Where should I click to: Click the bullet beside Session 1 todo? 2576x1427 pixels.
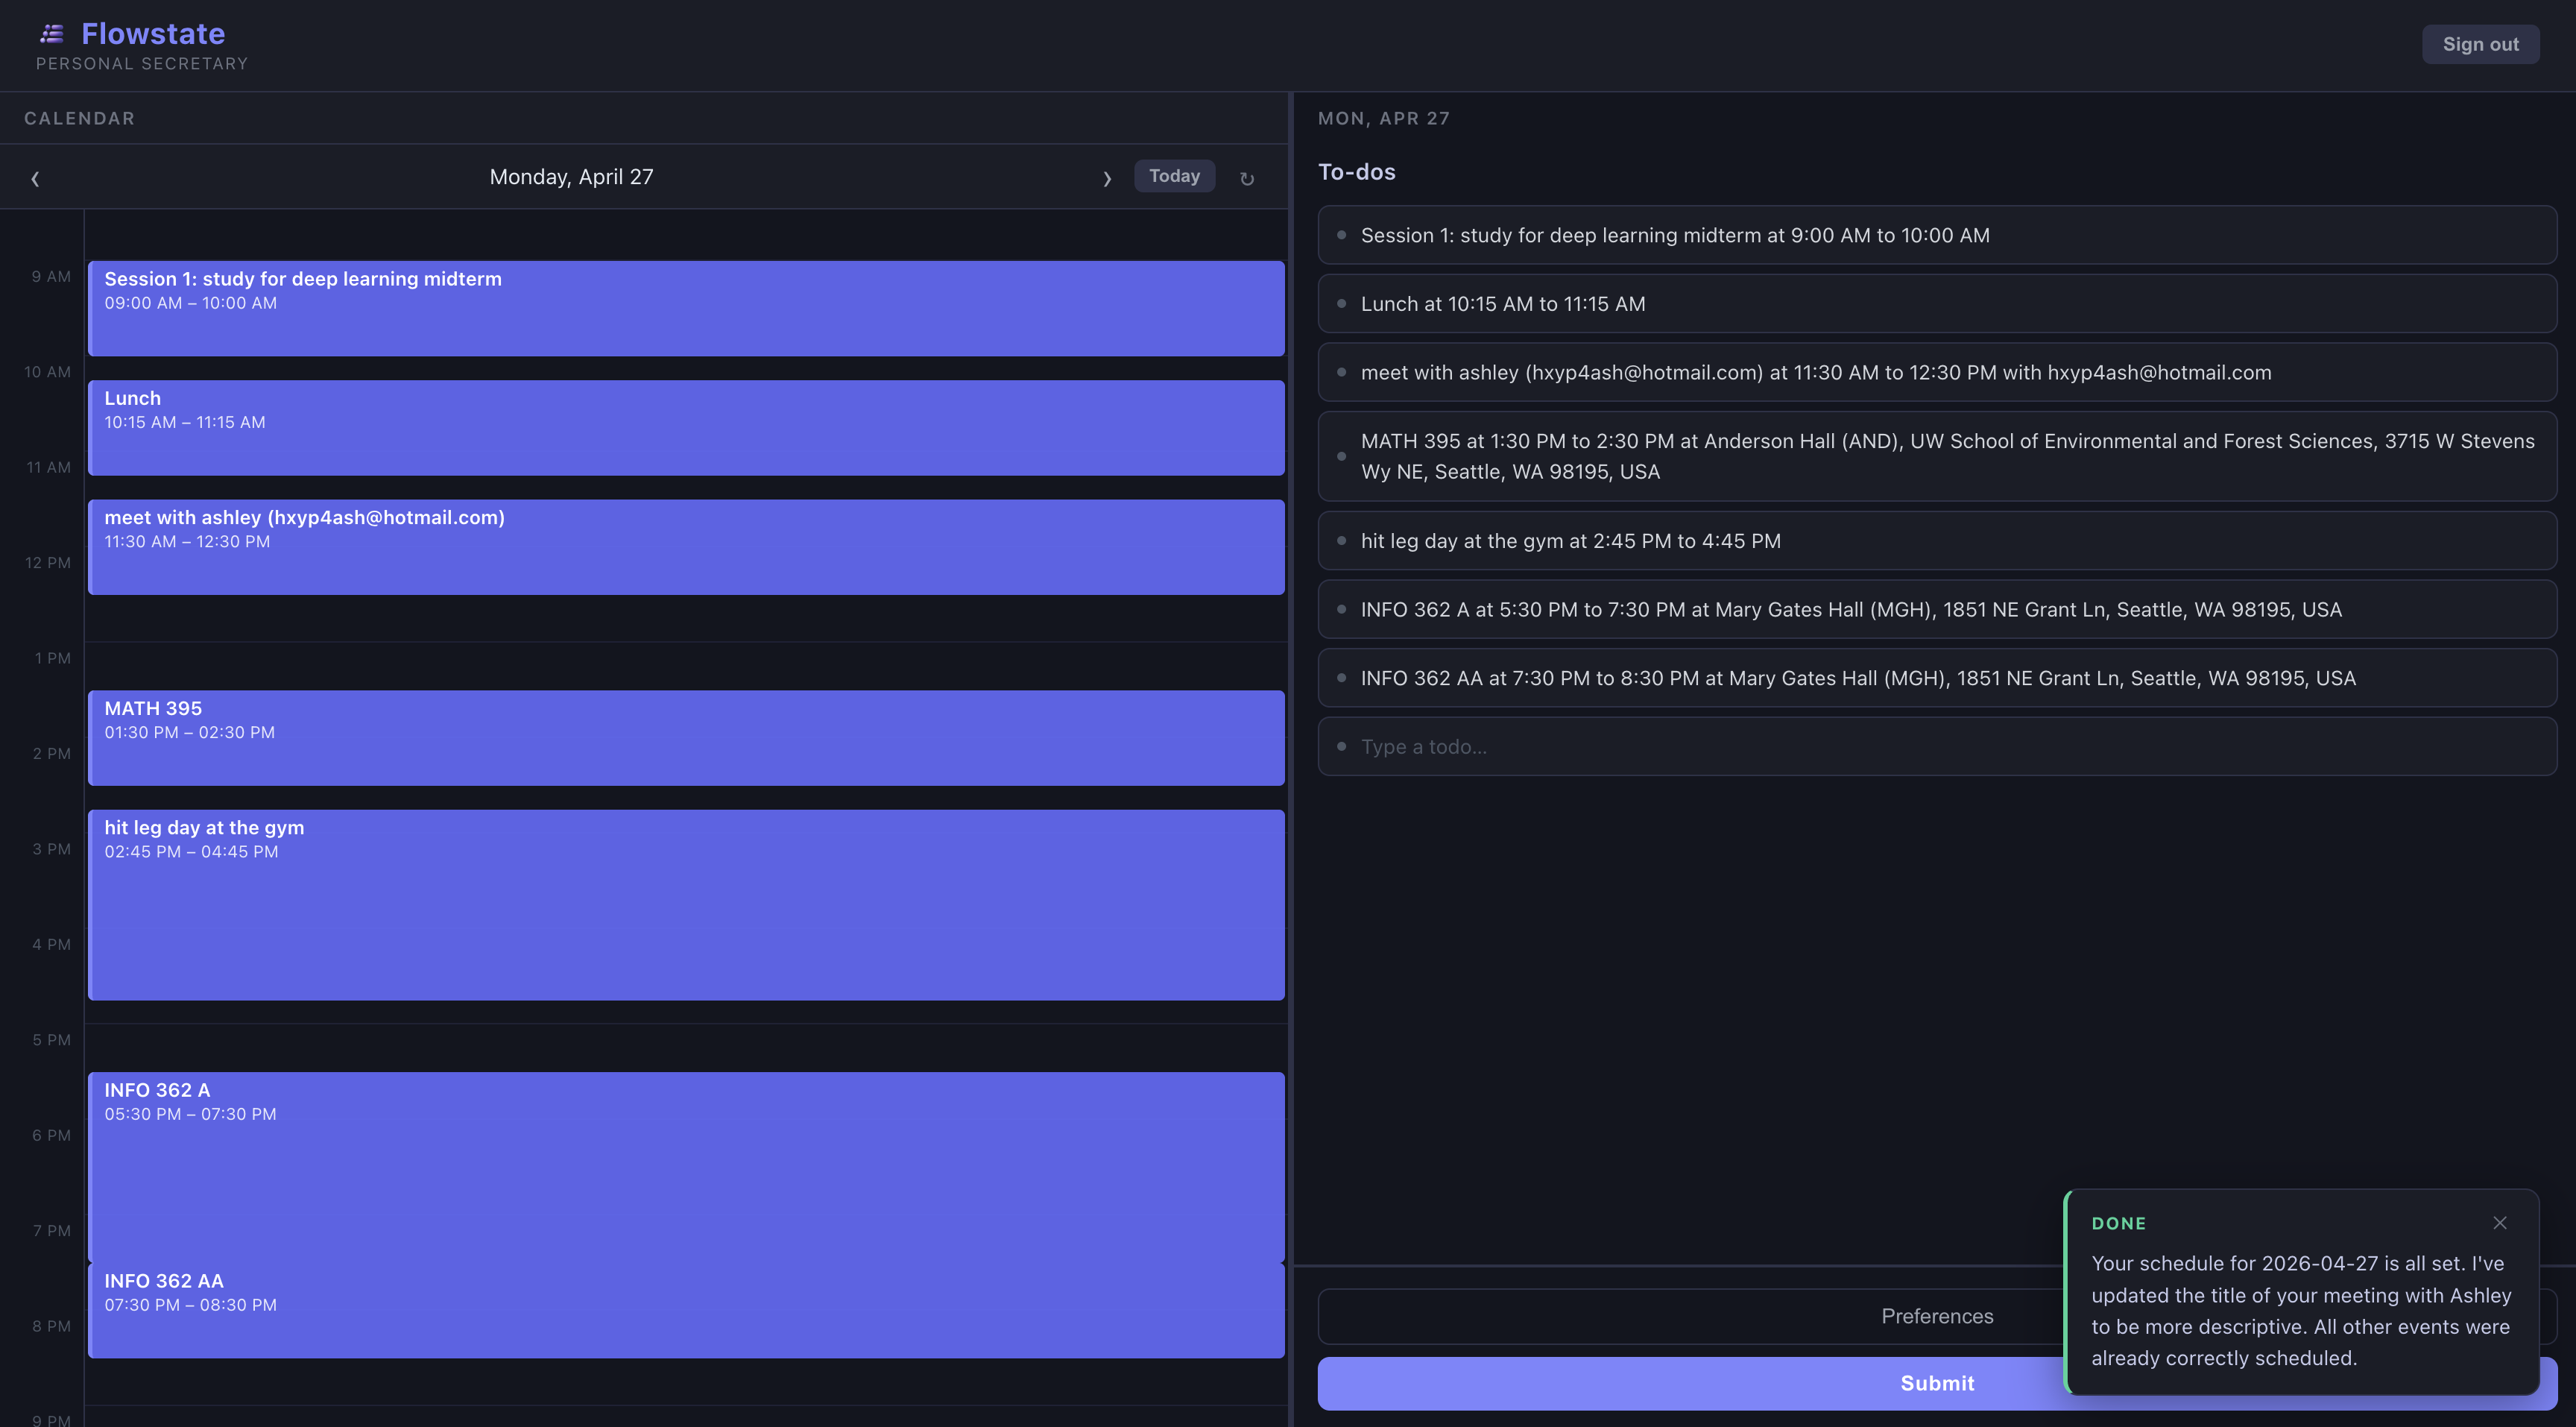(x=1341, y=235)
